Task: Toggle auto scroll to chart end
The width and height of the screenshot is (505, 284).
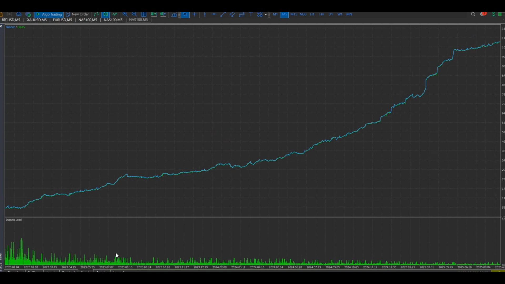Action: [x=154, y=14]
